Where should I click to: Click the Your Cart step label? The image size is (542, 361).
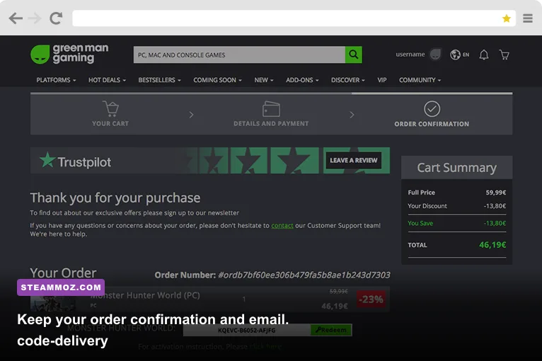110,123
